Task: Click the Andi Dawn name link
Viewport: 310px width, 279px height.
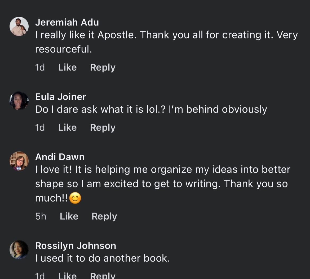Action: tap(60, 157)
